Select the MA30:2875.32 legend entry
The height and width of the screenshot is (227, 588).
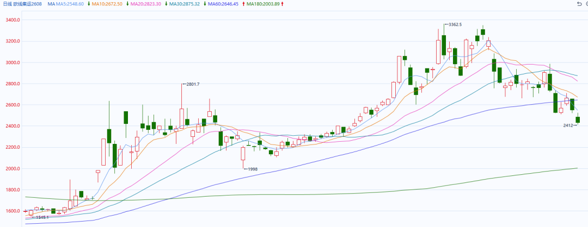coord(185,4)
